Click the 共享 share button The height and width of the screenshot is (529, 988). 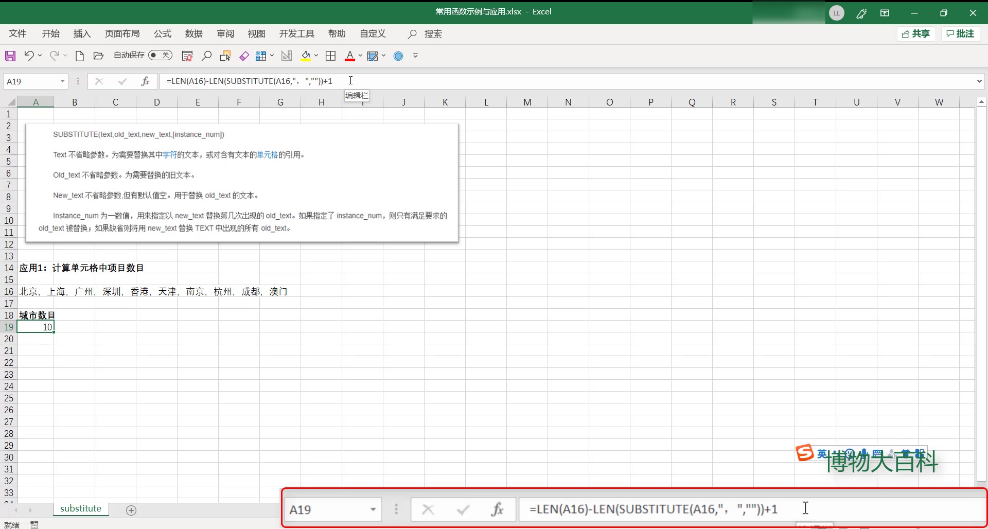tap(916, 33)
